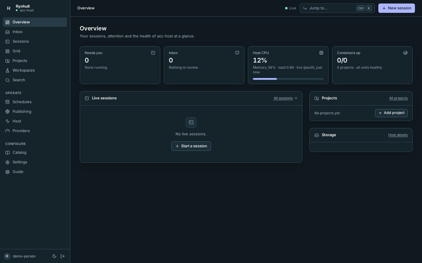The width and height of the screenshot is (422, 263).
Task: Open Search in the sidebar
Action: click(35, 80)
